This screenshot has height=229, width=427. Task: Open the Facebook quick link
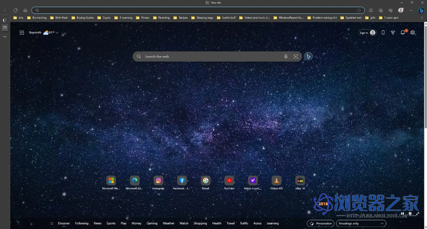click(182, 183)
